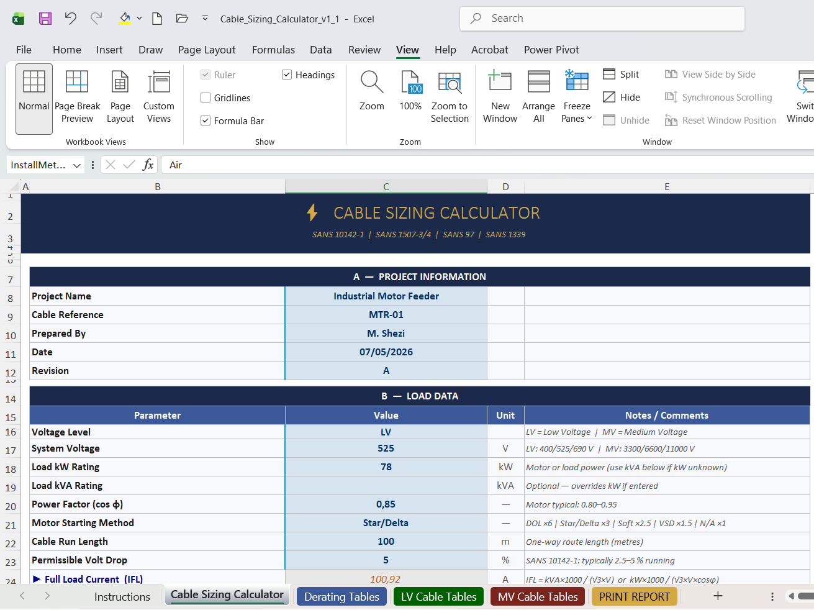Uncheck the Headings checkbox
Image resolution: width=814 pixels, height=610 pixels.
287,75
